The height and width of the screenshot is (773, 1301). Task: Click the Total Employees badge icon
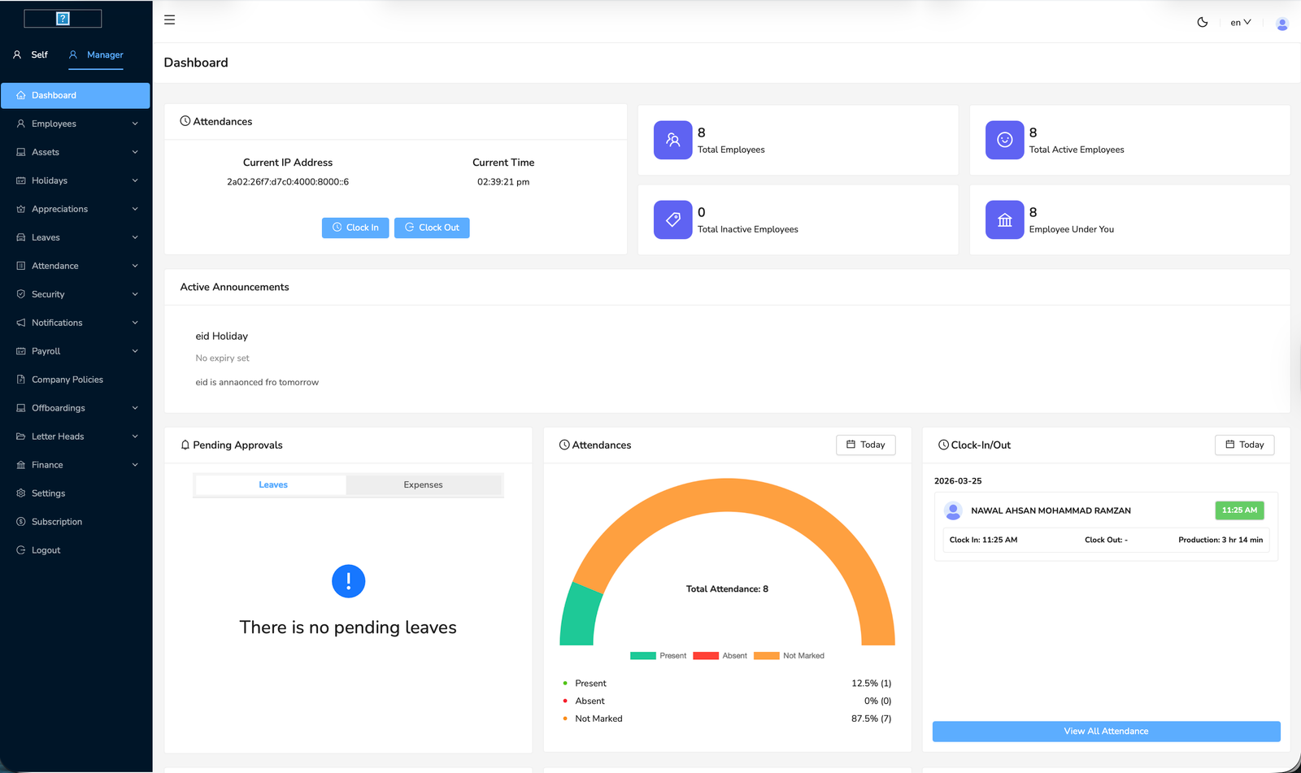pyautogui.click(x=672, y=140)
